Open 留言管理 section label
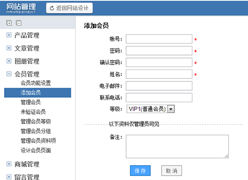Screen dimensions: 248x180 click(27, 177)
